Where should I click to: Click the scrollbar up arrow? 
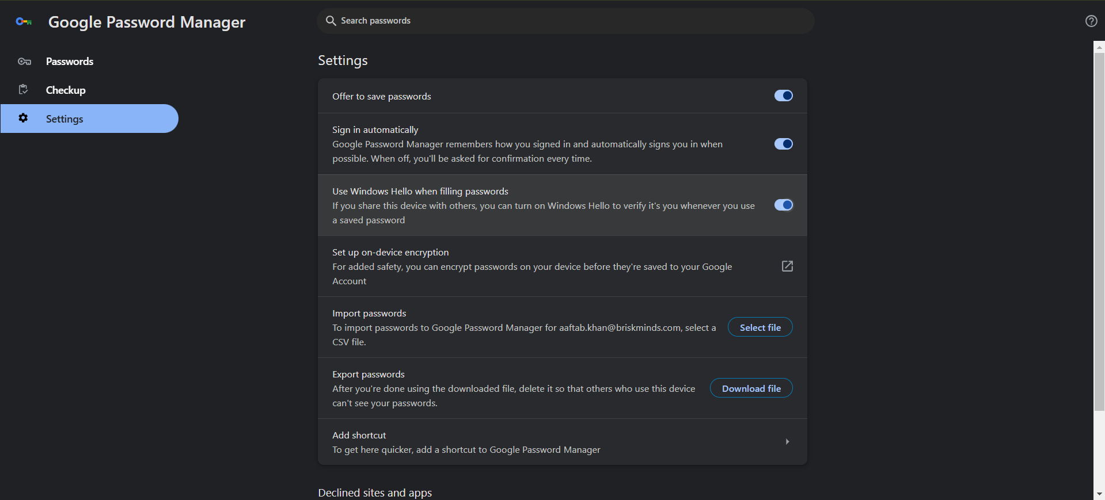[1099, 47]
